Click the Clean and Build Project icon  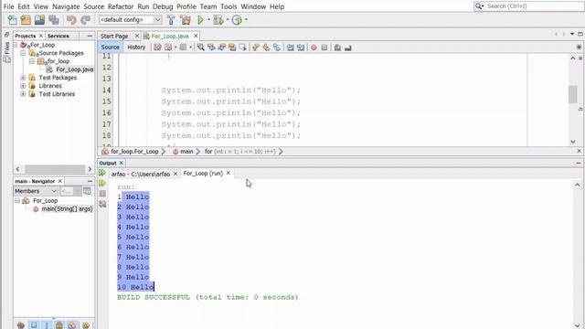point(186,20)
